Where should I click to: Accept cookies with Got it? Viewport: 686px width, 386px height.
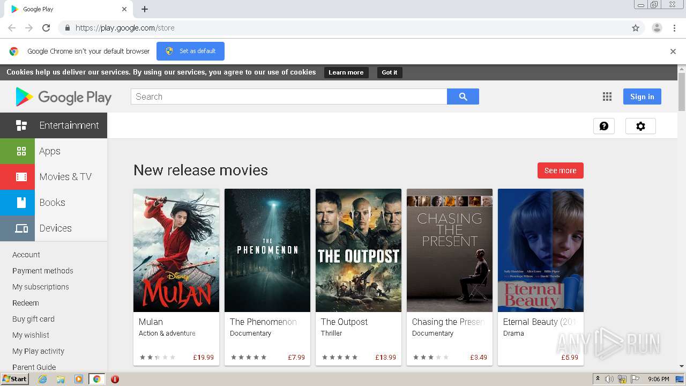[x=390, y=72]
